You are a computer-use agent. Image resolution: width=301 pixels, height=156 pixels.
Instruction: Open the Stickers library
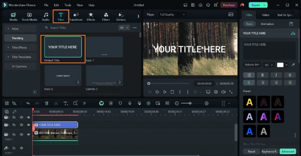(121, 17)
